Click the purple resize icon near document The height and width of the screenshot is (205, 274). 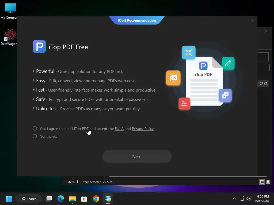click(x=225, y=95)
